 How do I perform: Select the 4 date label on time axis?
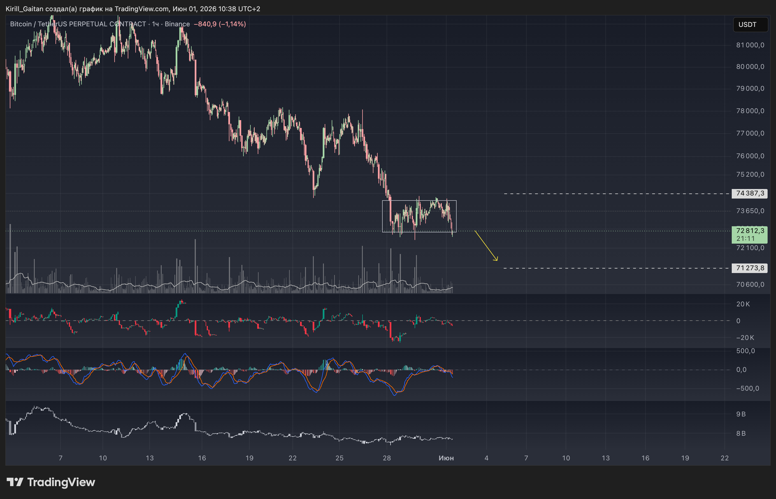coord(486,458)
